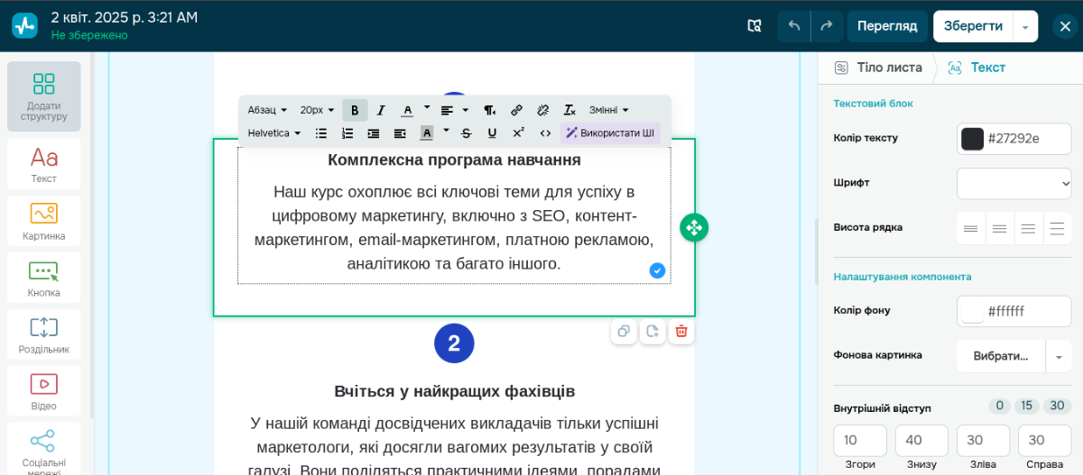Screen dimensions: 1083x475
Task: Click the background highlight A icon
Action: [x=426, y=132]
